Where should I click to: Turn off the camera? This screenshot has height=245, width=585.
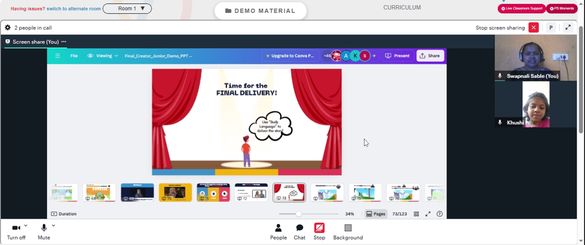pyautogui.click(x=16, y=232)
